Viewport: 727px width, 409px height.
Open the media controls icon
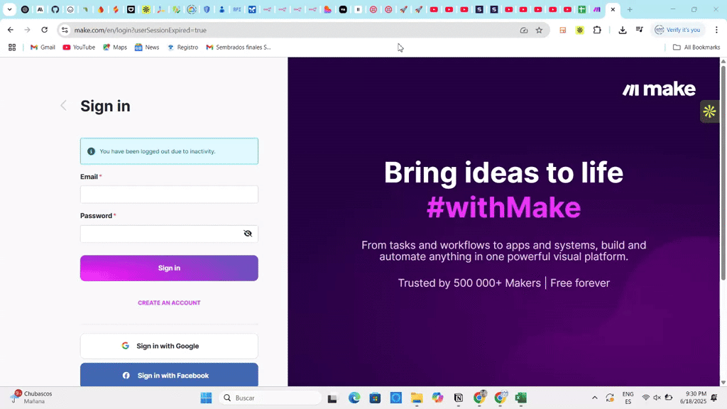[640, 30]
